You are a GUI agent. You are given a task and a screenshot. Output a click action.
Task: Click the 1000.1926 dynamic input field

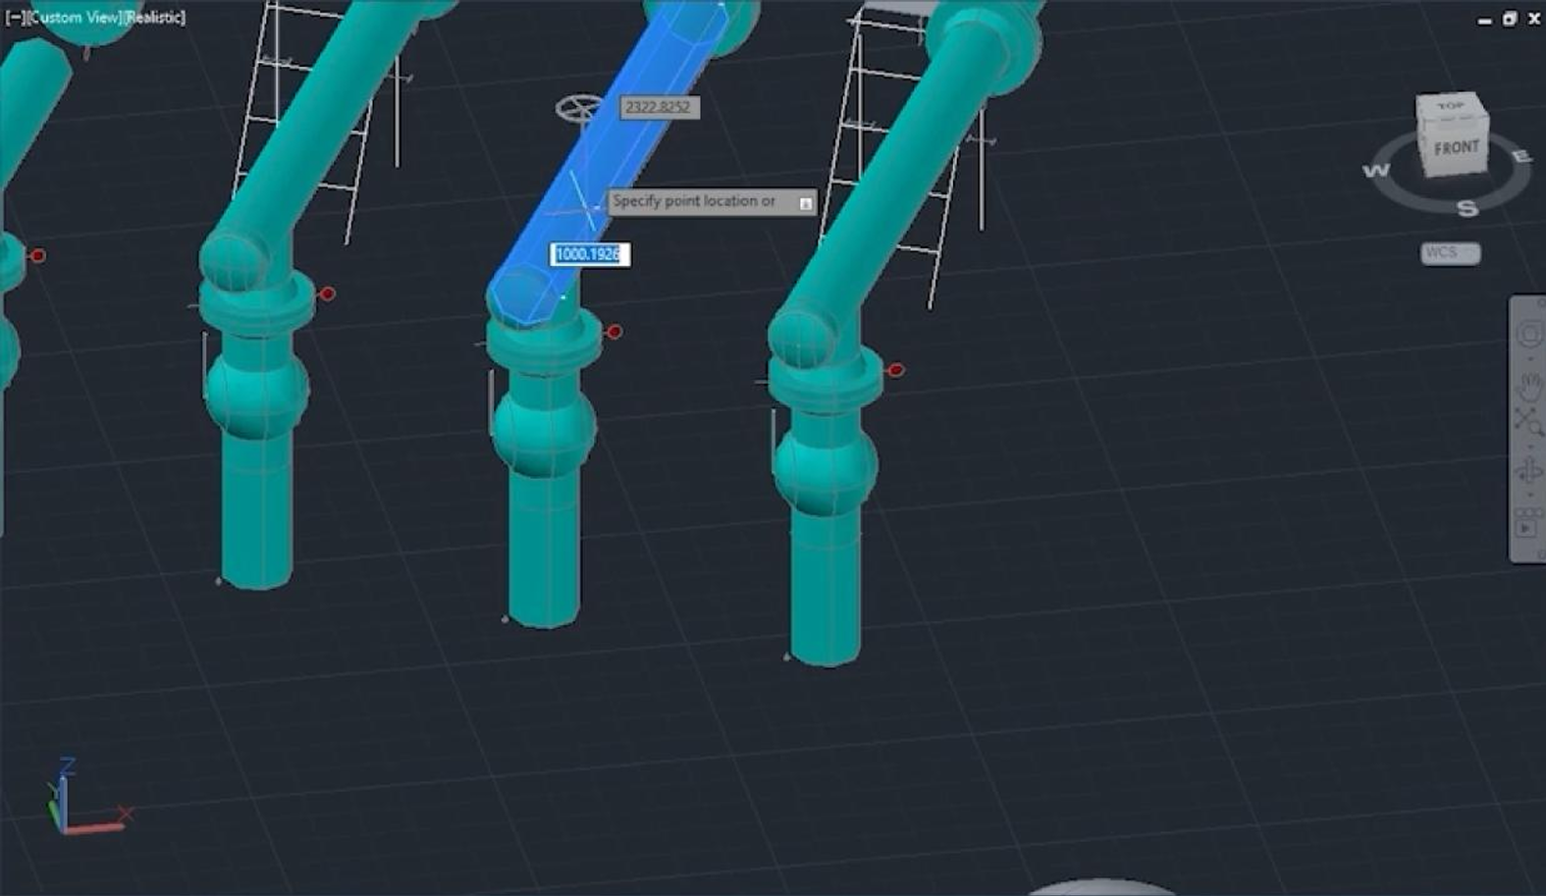tap(588, 254)
